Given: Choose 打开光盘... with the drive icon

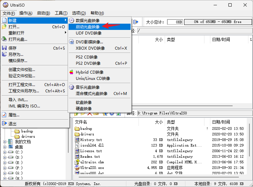Looking at the screenshot, I should [34, 39].
